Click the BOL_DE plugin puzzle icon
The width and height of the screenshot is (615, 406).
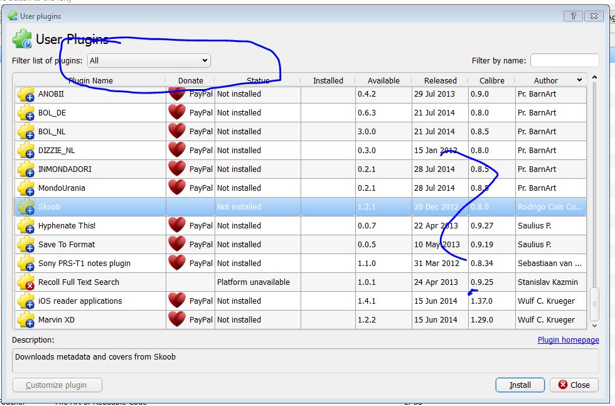point(26,113)
